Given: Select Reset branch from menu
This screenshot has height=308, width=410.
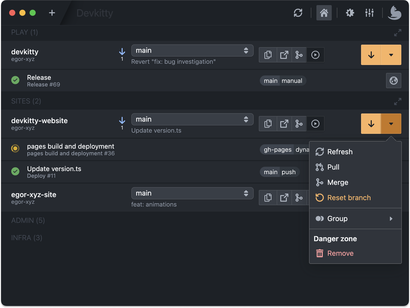Looking at the screenshot, I should 349,198.
